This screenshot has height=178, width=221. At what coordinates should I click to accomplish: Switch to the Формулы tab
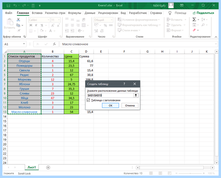coord(74,13)
